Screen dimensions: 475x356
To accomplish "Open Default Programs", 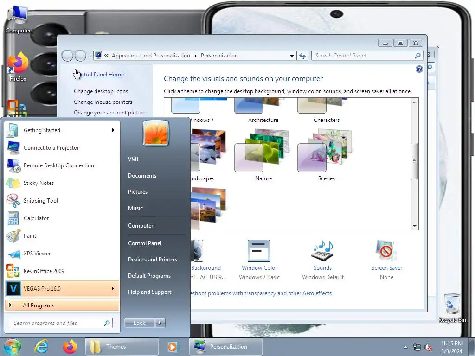I will tap(149, 276).
